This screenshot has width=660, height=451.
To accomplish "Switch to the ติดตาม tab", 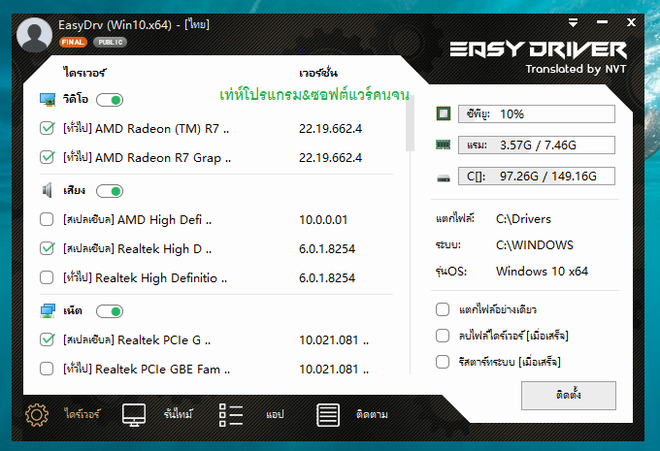I will 372,414.
